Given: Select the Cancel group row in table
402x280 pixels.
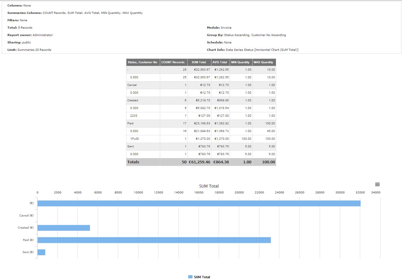Looking at the screenshot, I should pos(132,85).
